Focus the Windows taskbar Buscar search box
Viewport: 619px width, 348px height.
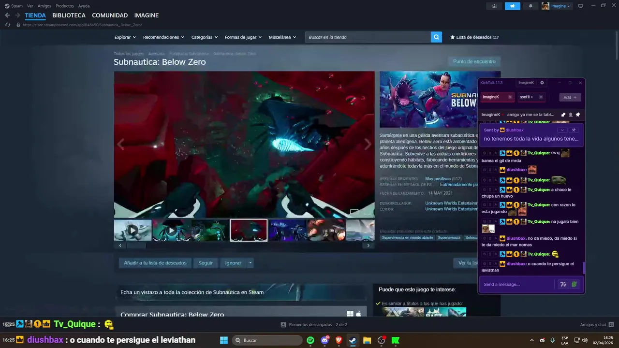(267, 340)
